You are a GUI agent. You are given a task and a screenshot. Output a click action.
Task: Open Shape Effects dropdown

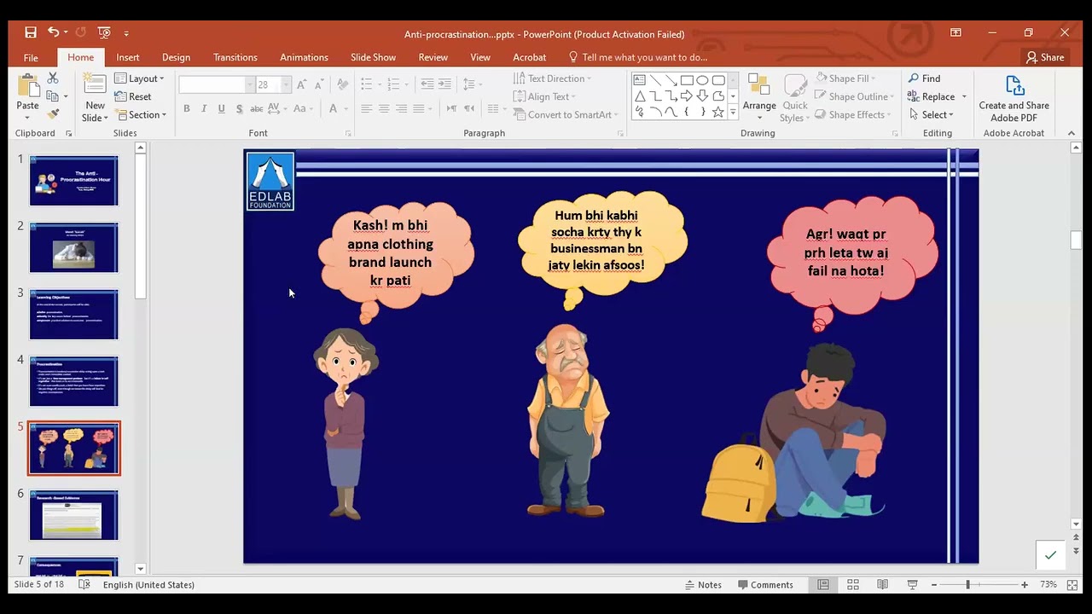coord(853,114)
